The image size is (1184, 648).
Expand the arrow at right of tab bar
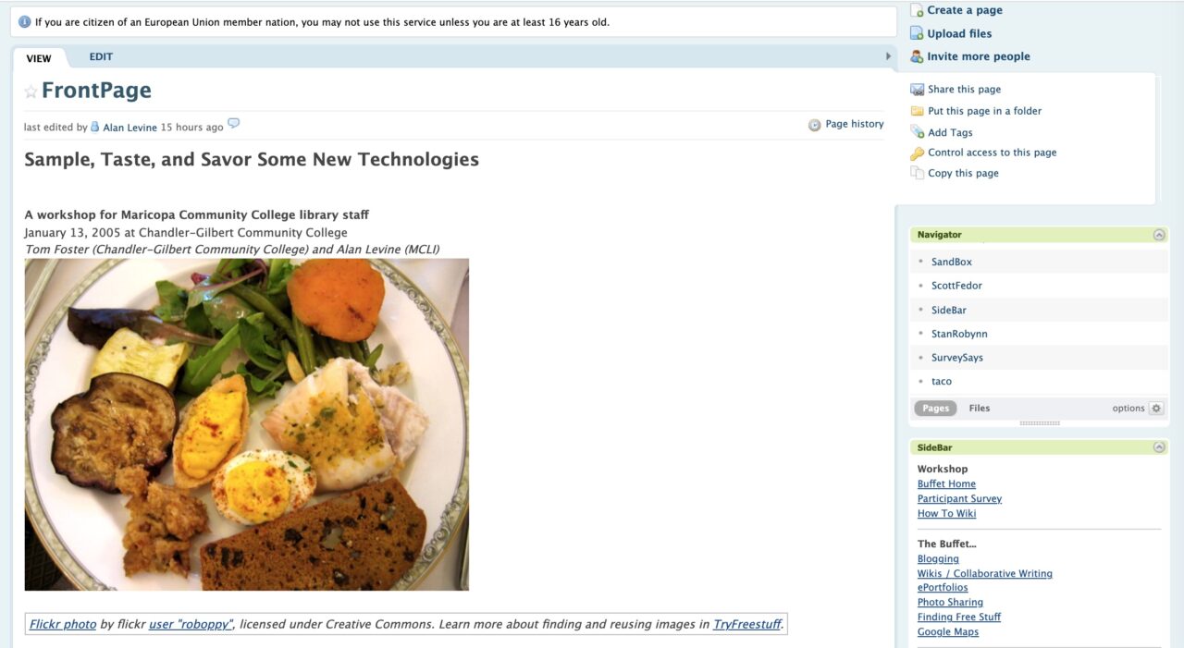tap(889, 56)
